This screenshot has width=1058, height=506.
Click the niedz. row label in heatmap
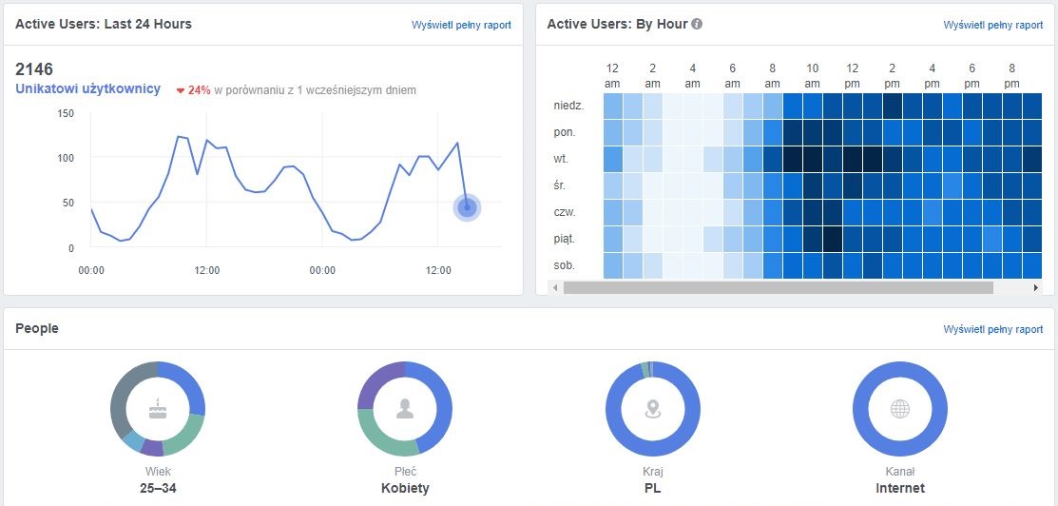[568, 107]
